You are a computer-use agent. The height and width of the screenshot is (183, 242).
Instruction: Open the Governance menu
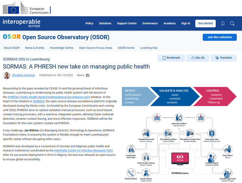pyautogui.click(x=150, y=23)
